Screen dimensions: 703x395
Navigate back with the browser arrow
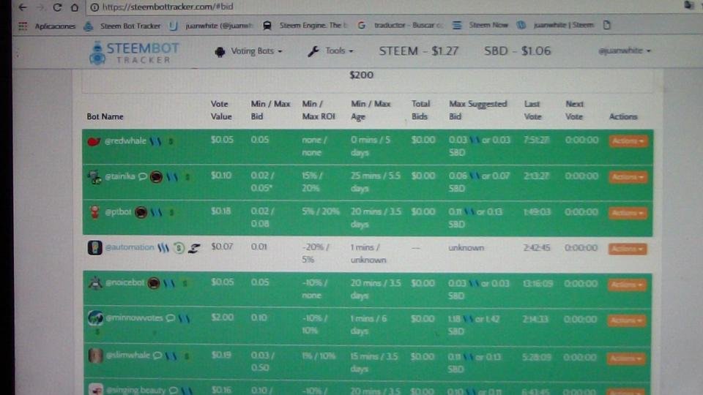[23, 7]
